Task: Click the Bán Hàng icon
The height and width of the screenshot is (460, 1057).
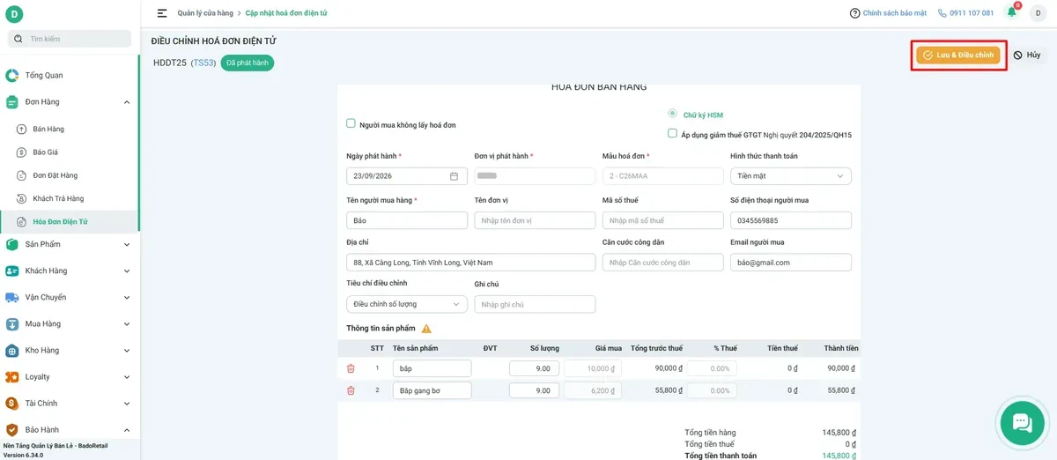Action: click(x=22, y=130)
